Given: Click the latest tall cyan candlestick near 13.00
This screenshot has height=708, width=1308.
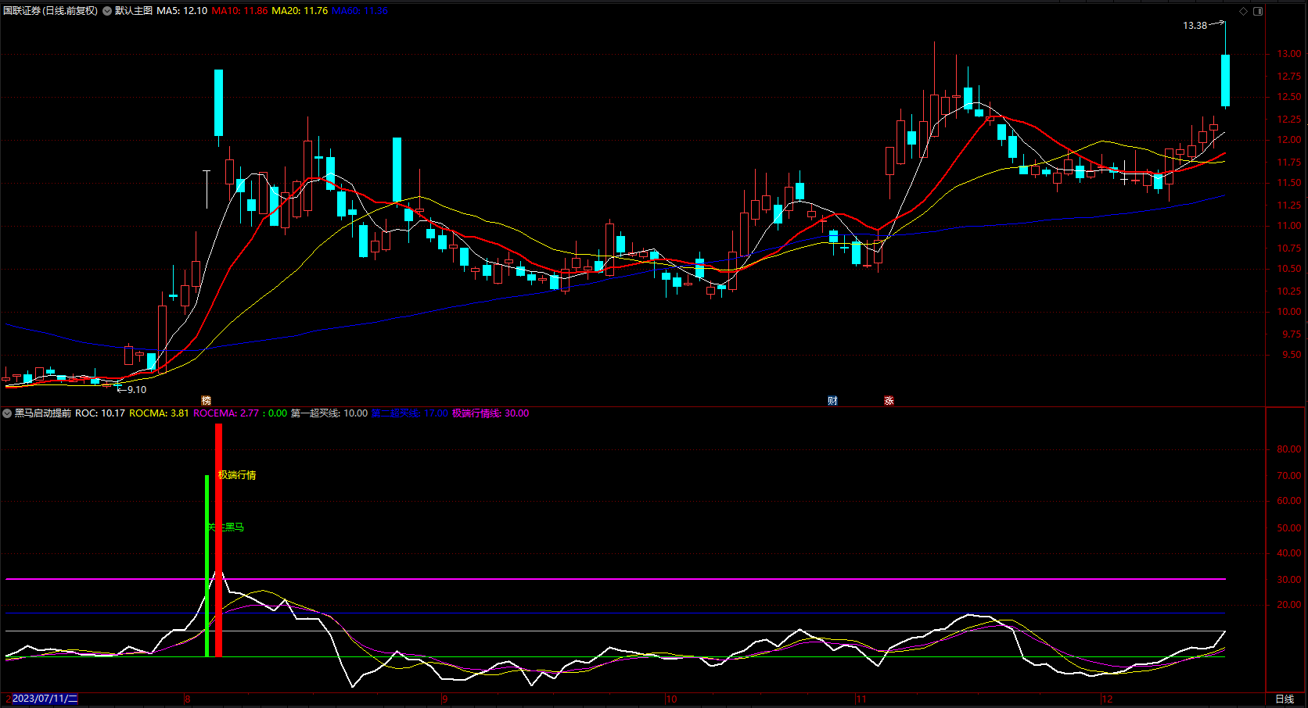Looking at the screenshot, I should [x=1226, y=80].
